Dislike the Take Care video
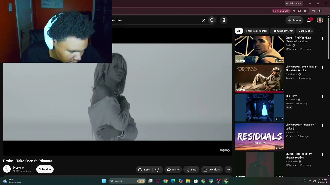 point(157,170)
